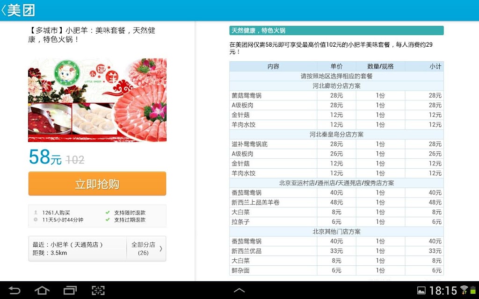Tap the crossed-out 102 original price
This screenshot has width=479, height=299.
coord(75,160)
